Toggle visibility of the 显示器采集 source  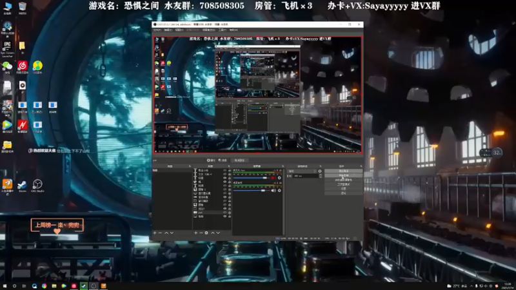tap(225, 193)
